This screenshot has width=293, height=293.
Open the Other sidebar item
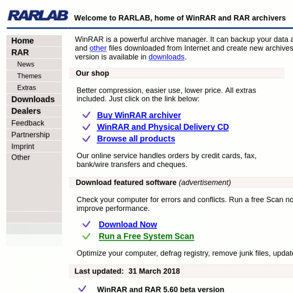tap(21, 157)
